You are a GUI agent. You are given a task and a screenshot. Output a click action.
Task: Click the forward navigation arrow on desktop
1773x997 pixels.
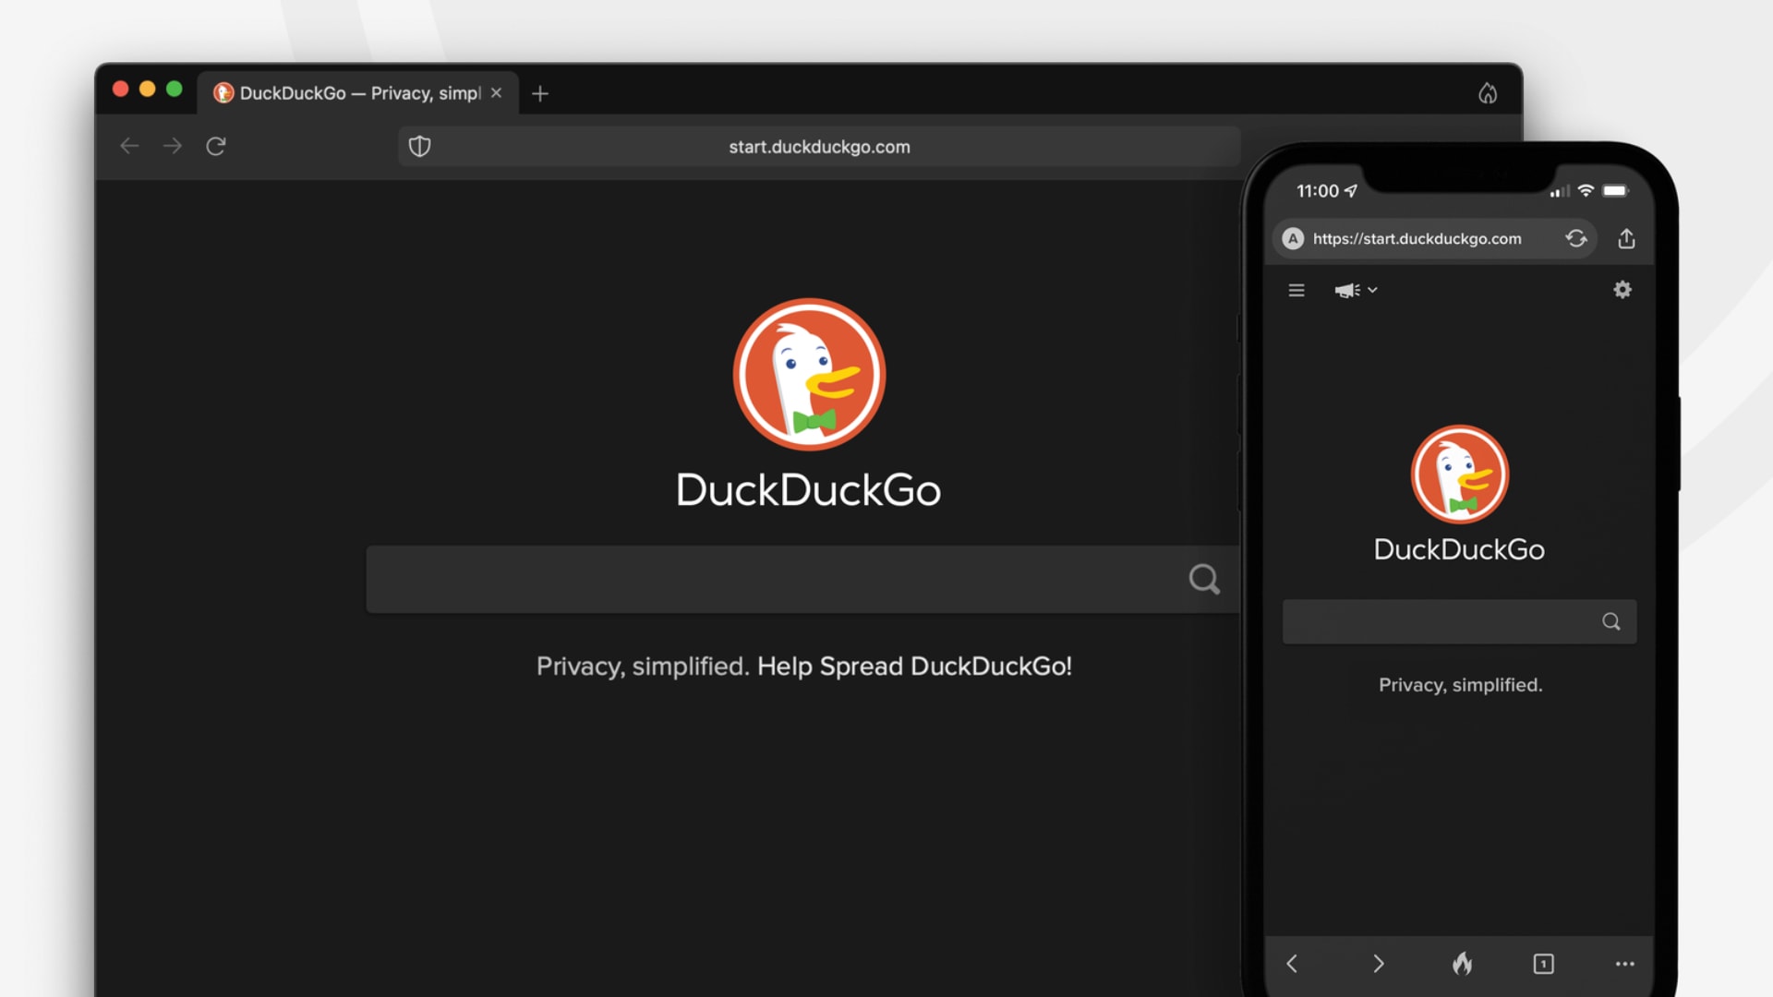173,146
